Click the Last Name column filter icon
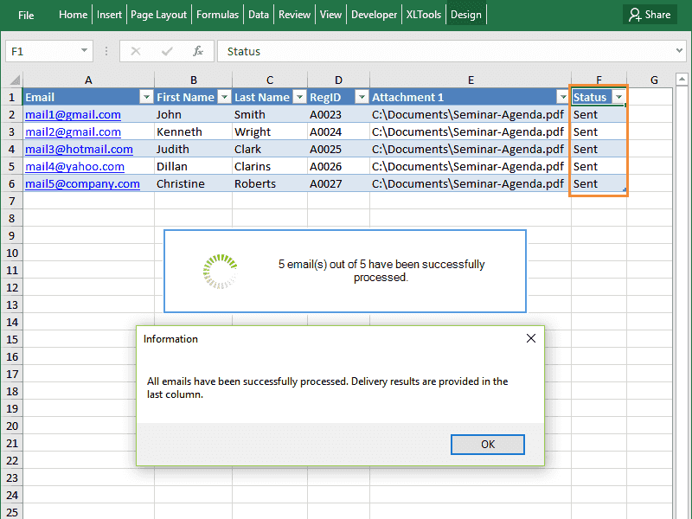Image resolution: width=692 pixels, height=519 pixels. click(299, 97)
